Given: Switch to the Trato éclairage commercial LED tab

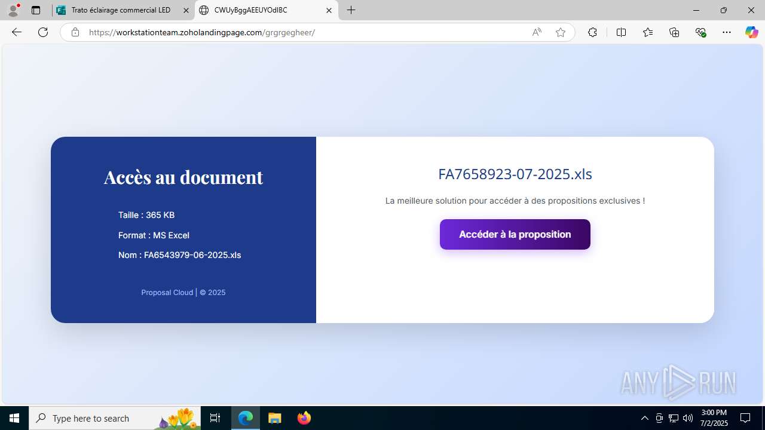Looking at the screenshot, I should tap(123, 10).
